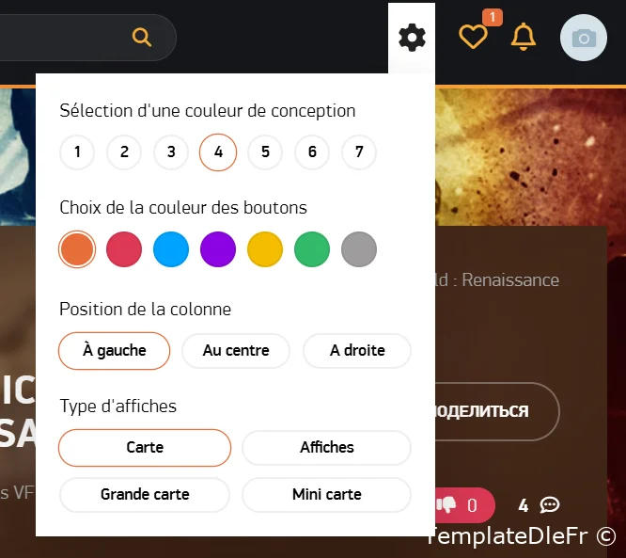Set poster type to Affiches

click(x=326, y=448)
